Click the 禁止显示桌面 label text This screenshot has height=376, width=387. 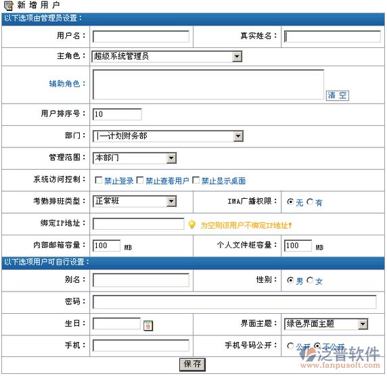tap(224, 181)
